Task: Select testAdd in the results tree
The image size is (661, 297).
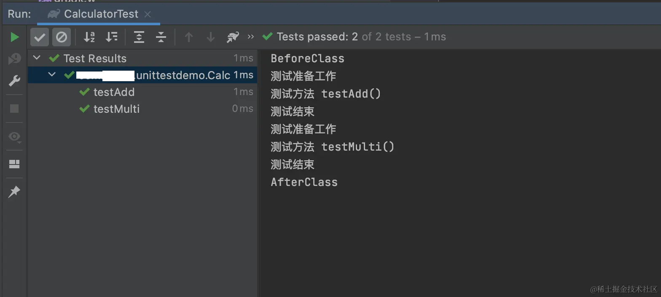Action: [114, 92]
